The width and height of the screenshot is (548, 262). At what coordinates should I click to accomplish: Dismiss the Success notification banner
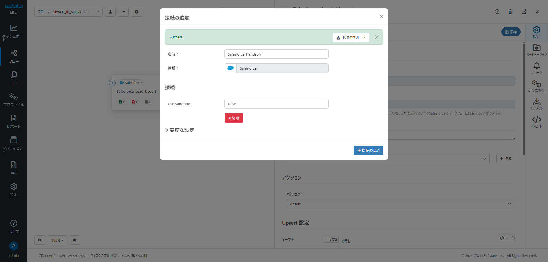[376, 37]
